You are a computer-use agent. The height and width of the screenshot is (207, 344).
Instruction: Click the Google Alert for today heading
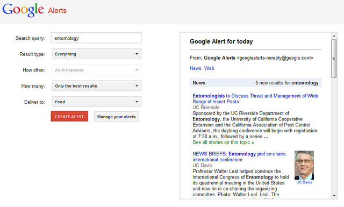(221, 41)
